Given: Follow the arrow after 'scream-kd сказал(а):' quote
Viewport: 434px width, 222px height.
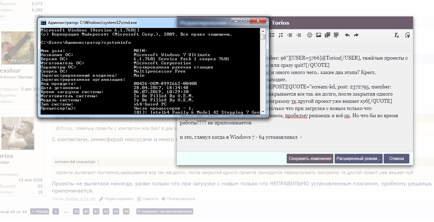Looking at the screenshot, I should [x=98, y=161].
